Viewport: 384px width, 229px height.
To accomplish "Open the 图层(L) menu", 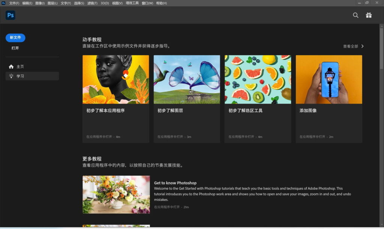I will pyautogui.click(x=52, y=3).
